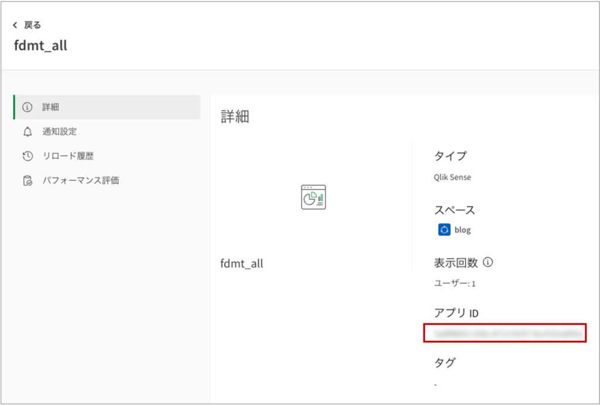The image size is (600, 405).
Task: Click the back chevron arrow
Action: (x=15, y=25)
